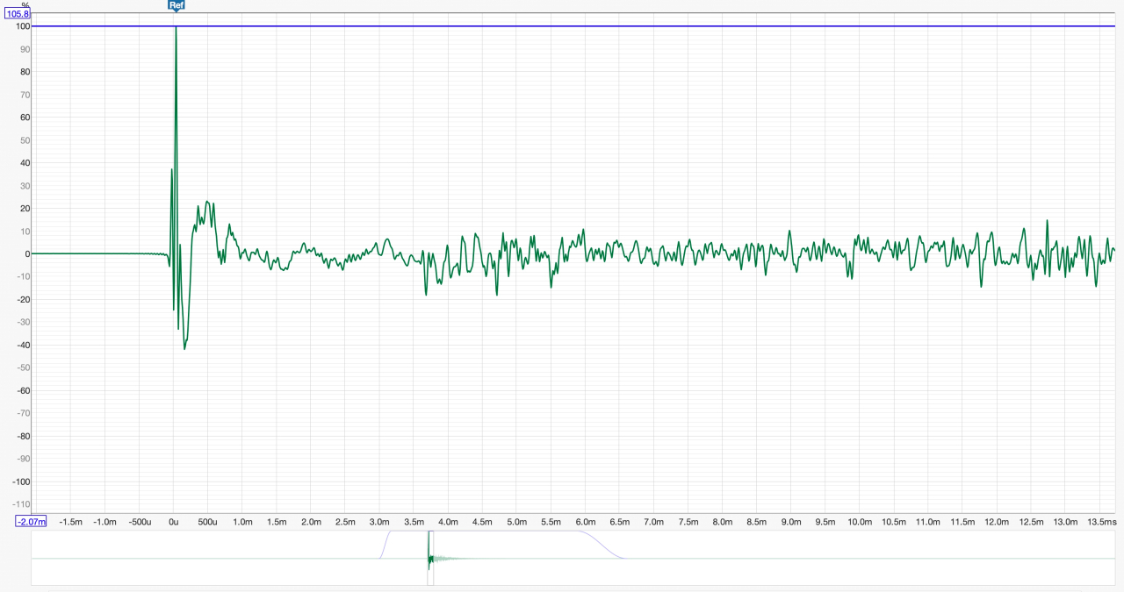The image size is (1124, 592).
Task: Click the blue horizontal line at 100%
Action: pyautogui.click(x=615, y=26)
